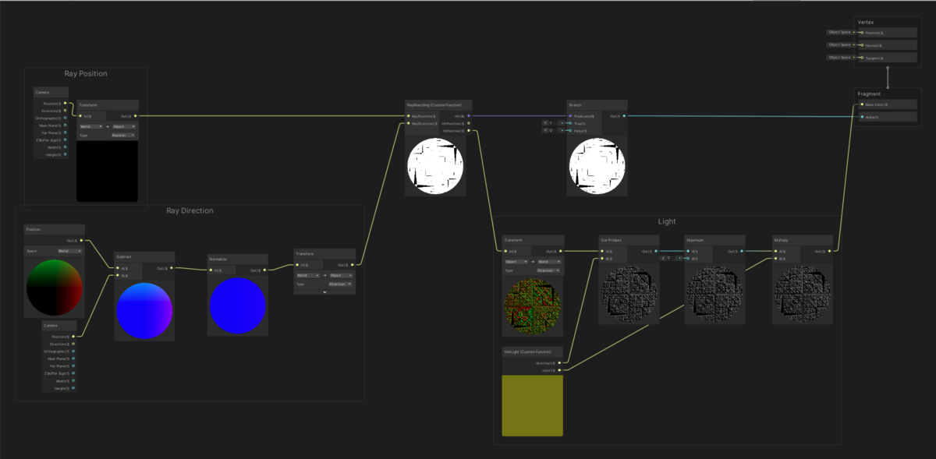Viewport: 936px width, 459px height.
Task: Click the Branch Out(1) output port
Action: pyautogui.click(x=625, y=116)
